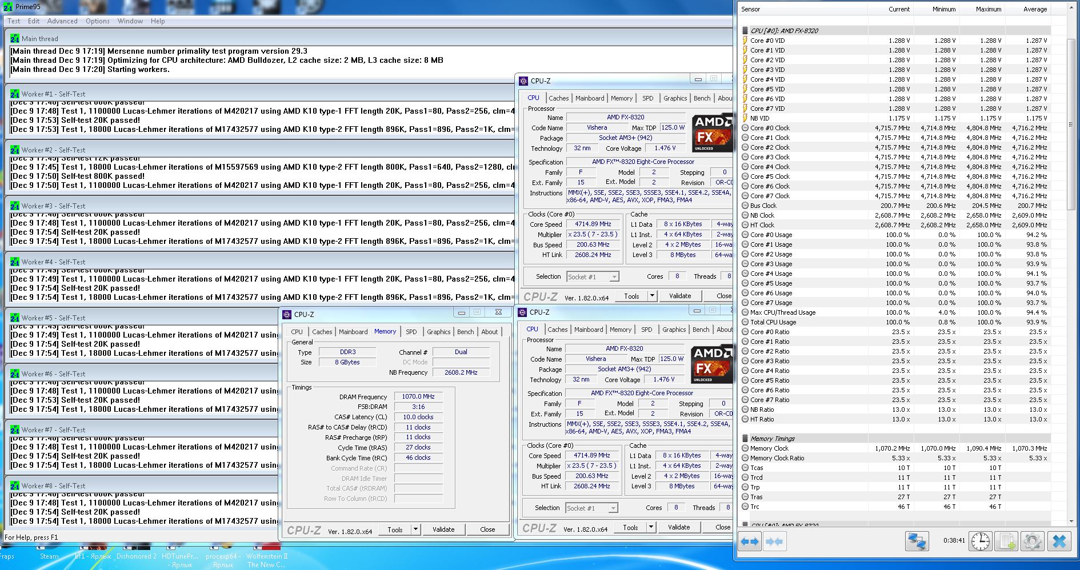Click the scroll-up arrow of the HWiNFO sensor list
Screen dimensions: 1080x570
(x=1071, y=9)
